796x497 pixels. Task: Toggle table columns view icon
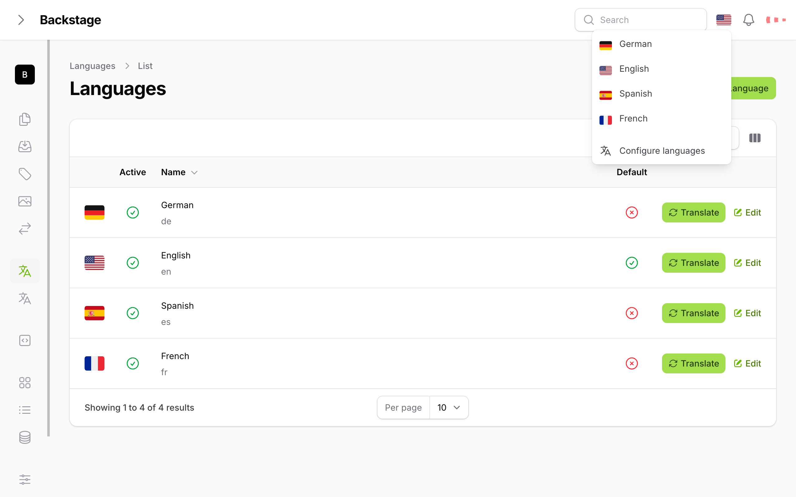(755, 138)
